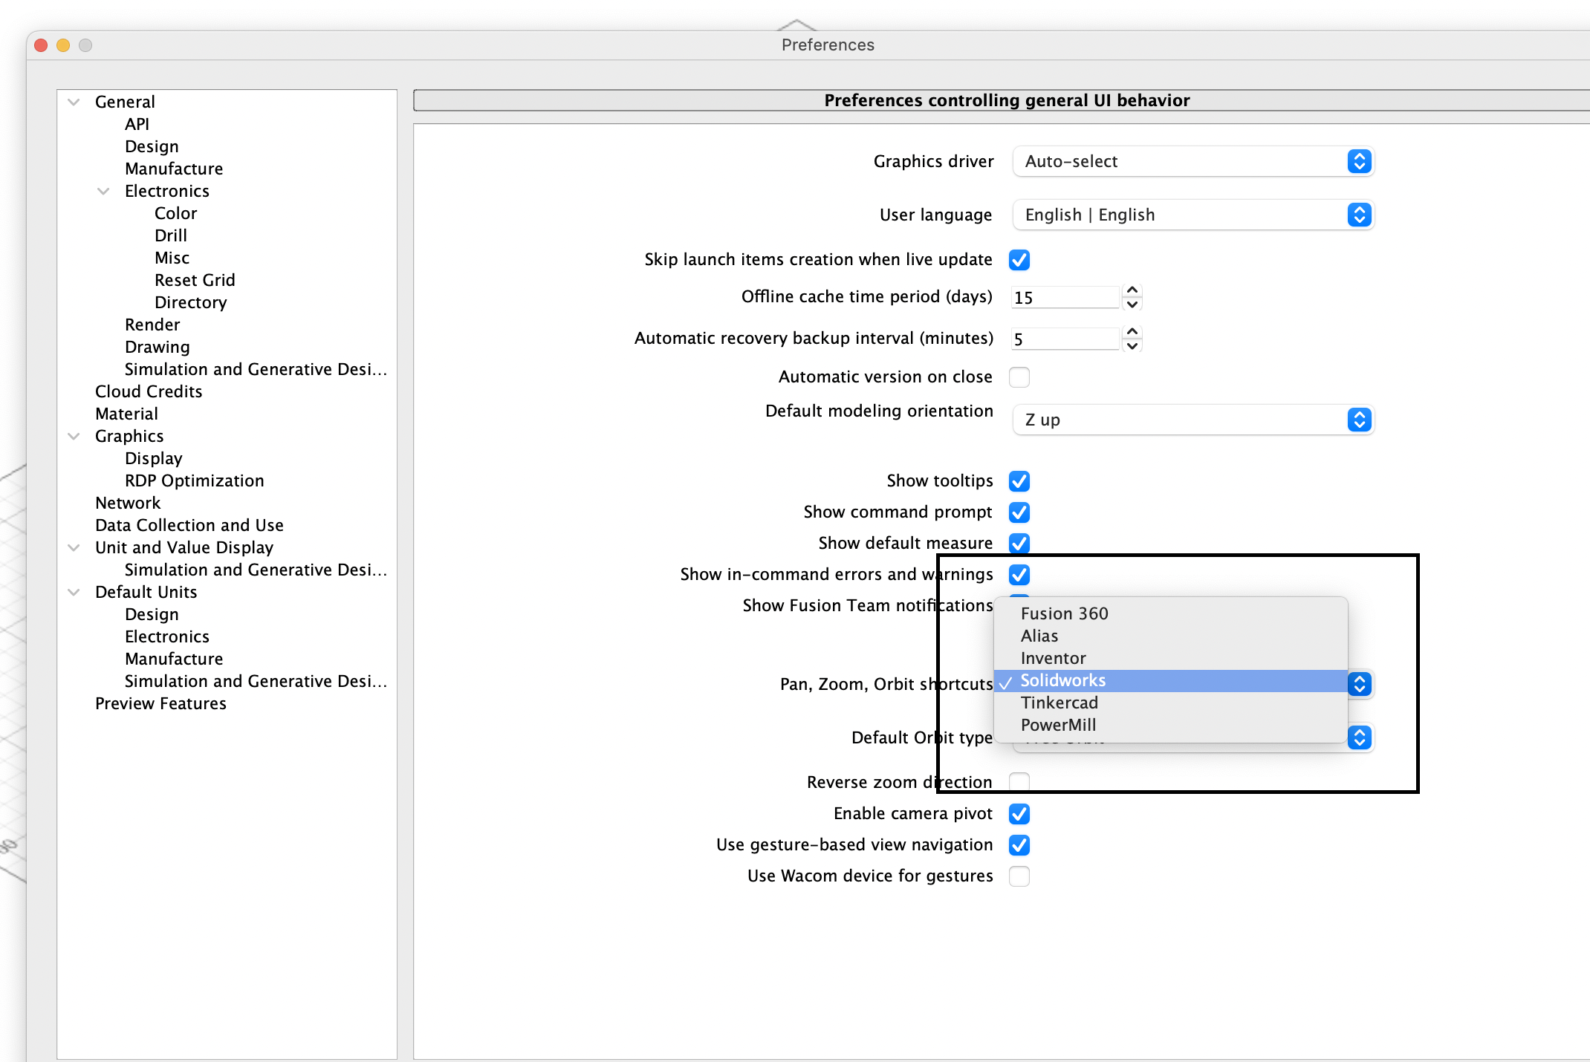This screenshot has width=1590, height=1062.
Task: Select Simulation and Generative Design under Unit Display
Action: pyautogui.click(x=256, y=570)
